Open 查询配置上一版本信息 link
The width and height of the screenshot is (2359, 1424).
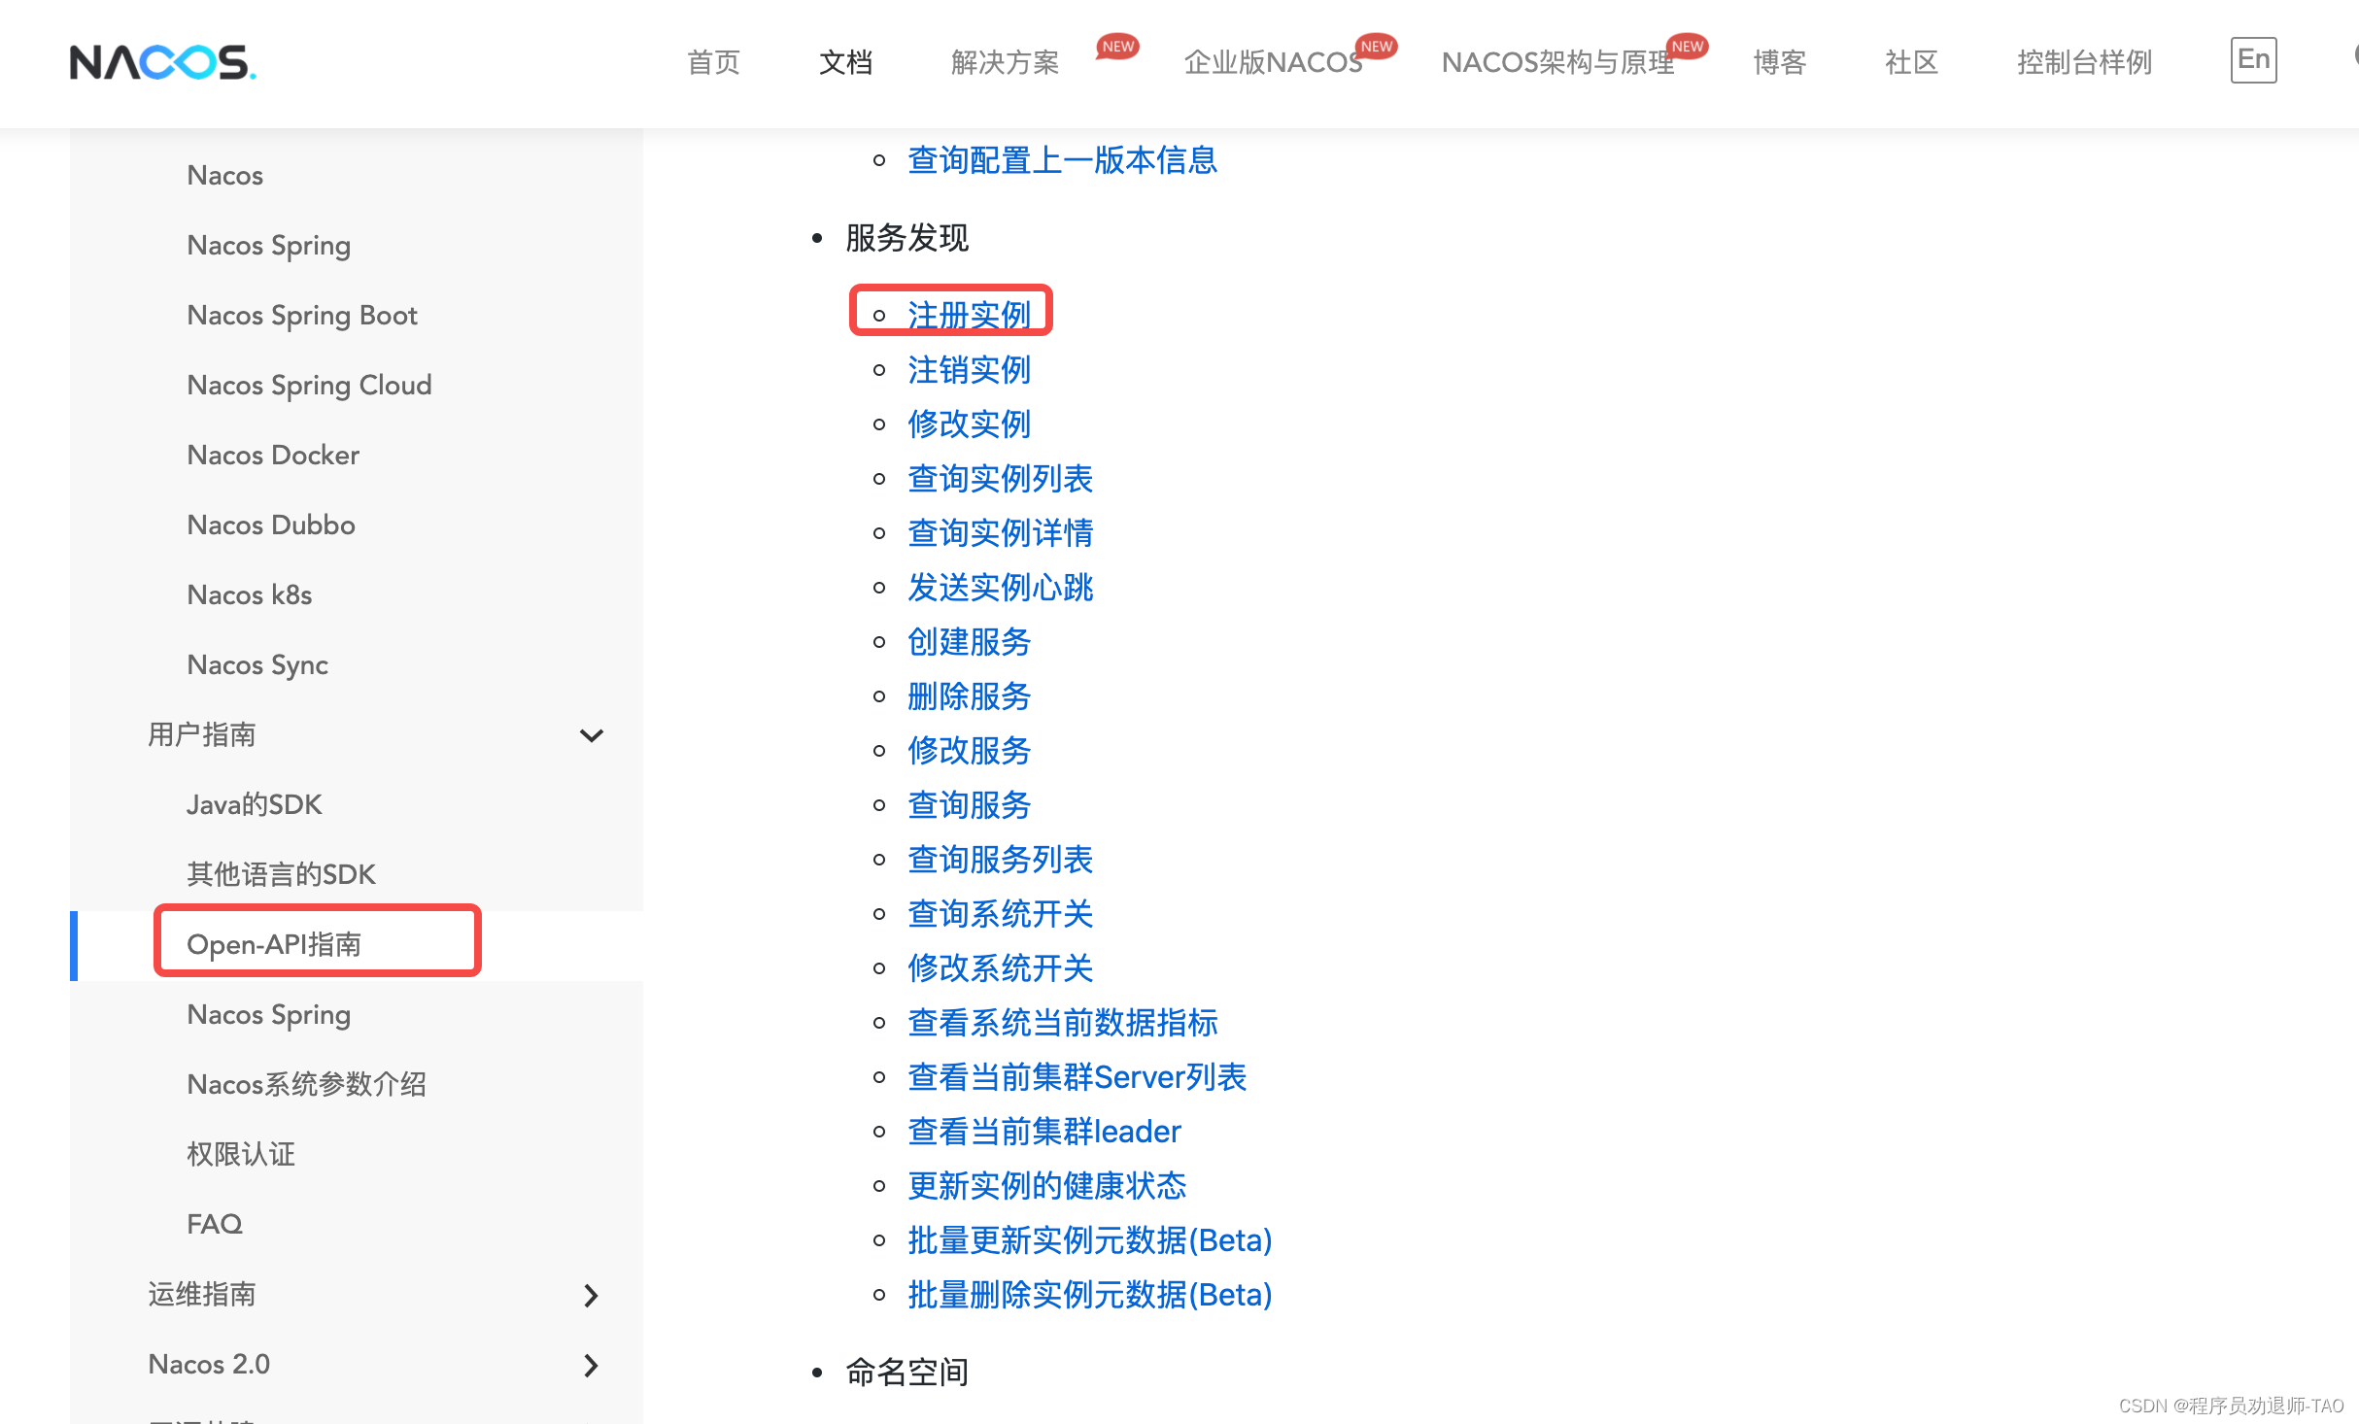[x=1062, y=159]
